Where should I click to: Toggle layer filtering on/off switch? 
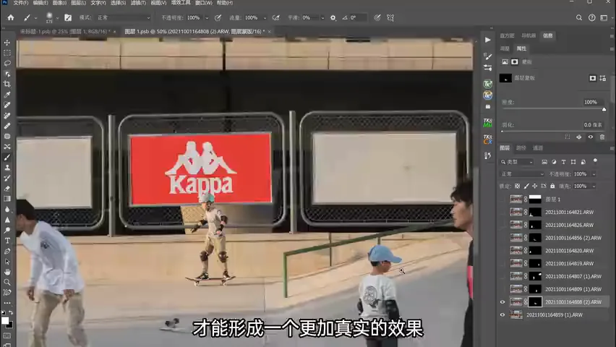pos(595,160)
